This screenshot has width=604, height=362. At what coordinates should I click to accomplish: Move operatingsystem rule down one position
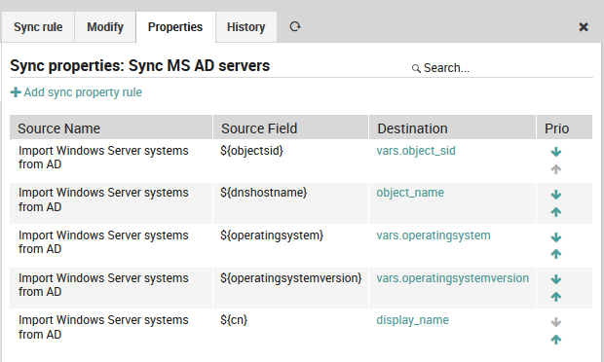[555, 237]
